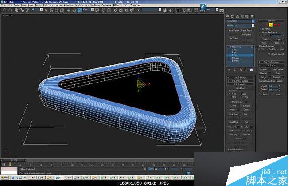288x186 pixels.
Task: Select the yellow Border sub-object icon
Action: (271, 25)
